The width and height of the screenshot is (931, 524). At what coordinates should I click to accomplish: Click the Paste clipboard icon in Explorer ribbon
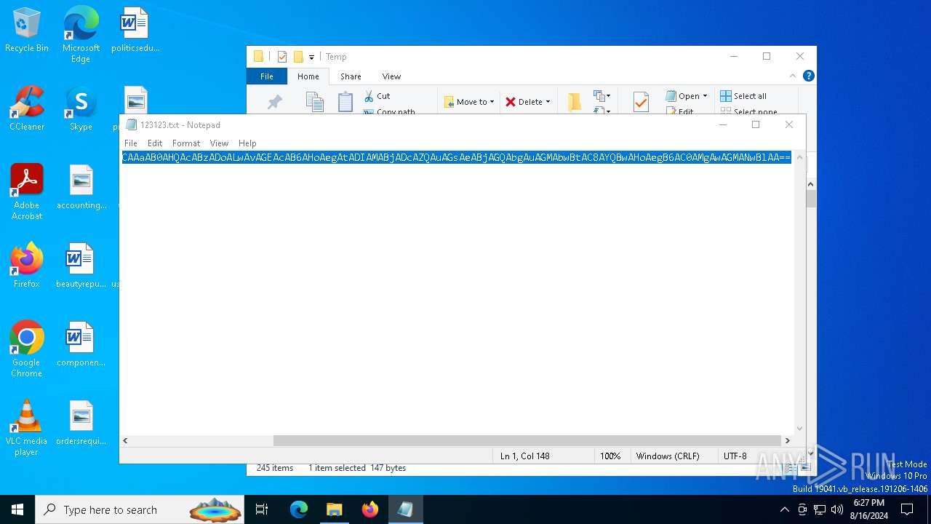(x=345, y=102)
